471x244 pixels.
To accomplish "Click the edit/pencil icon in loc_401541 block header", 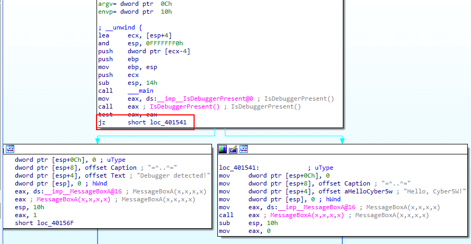I will point(233,149).
